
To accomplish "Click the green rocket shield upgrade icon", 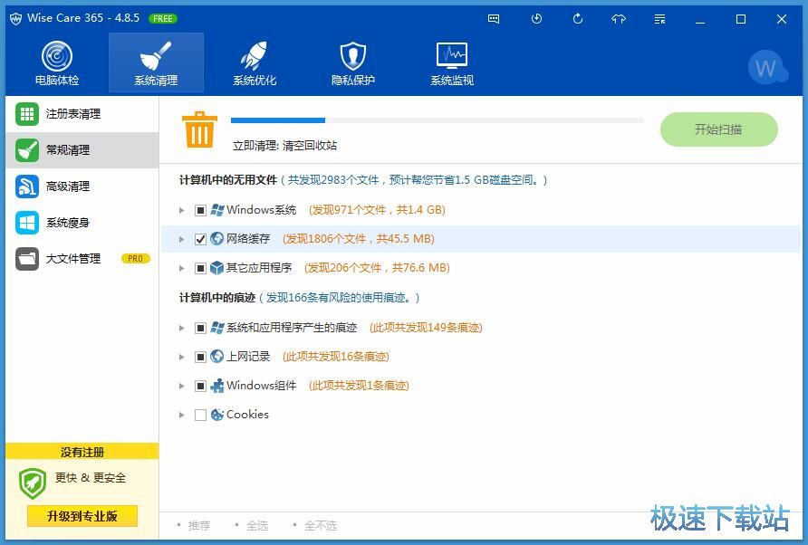I will pyautogui.click(x=33, y=483).
